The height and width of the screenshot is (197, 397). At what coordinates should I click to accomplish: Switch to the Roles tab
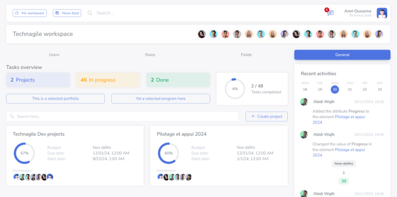click(150, 55)
